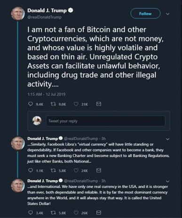Send the main tweet via direct message envelope
The image size is (182, 218).
coord(98,104)
